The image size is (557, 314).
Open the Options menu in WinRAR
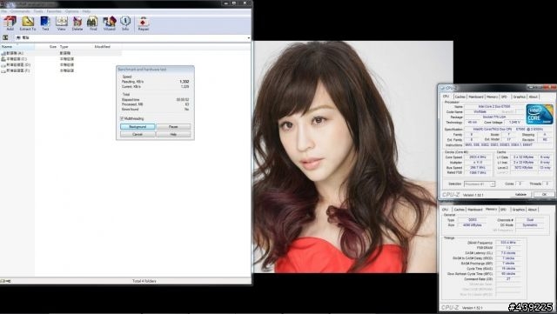[x=71, y=11]
